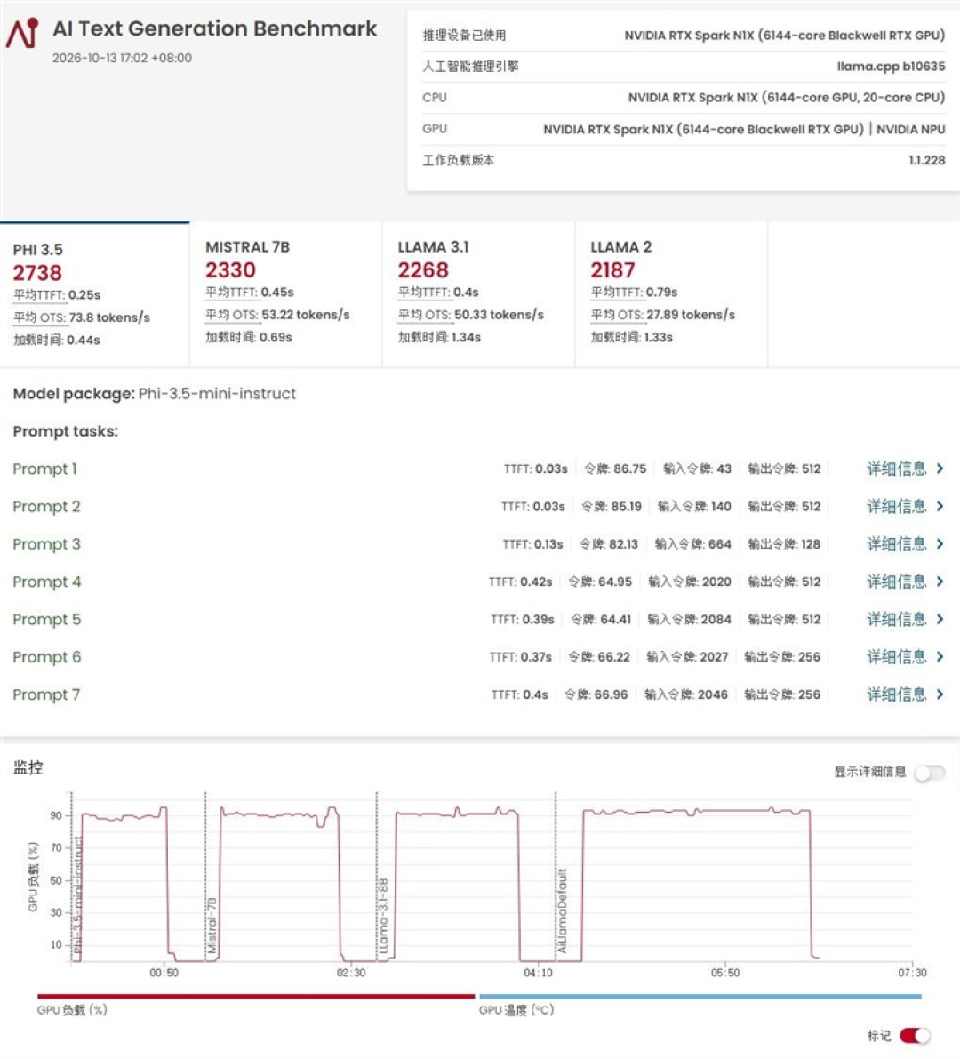Open 详细信息 link for Prompt 3

897,544
